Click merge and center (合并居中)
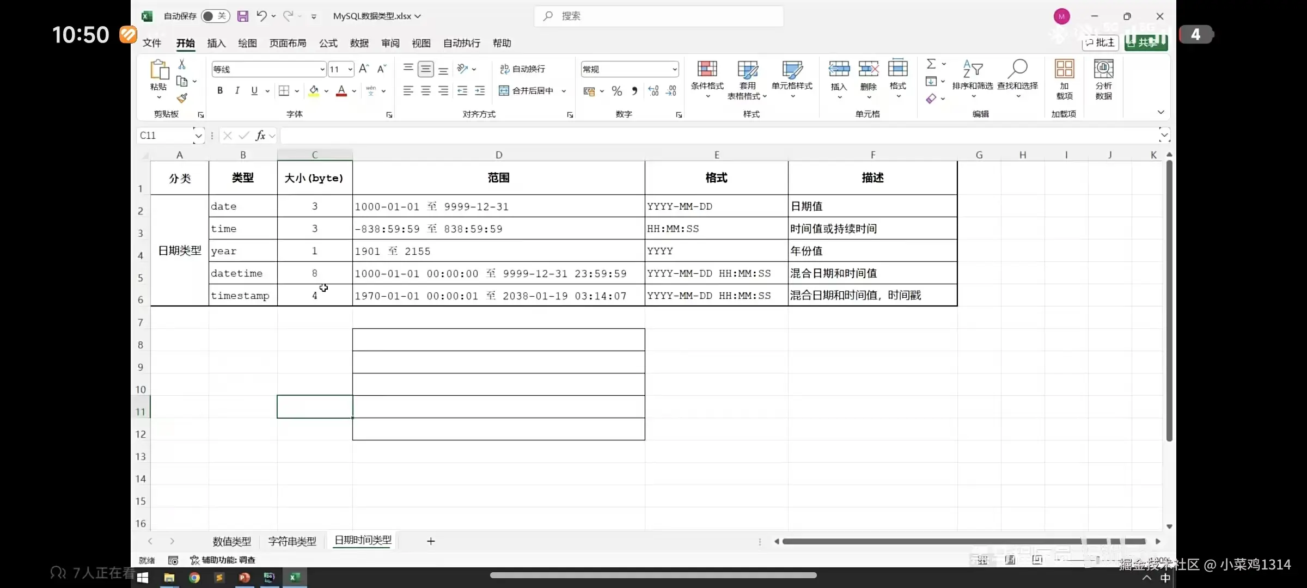 (528, 90)
